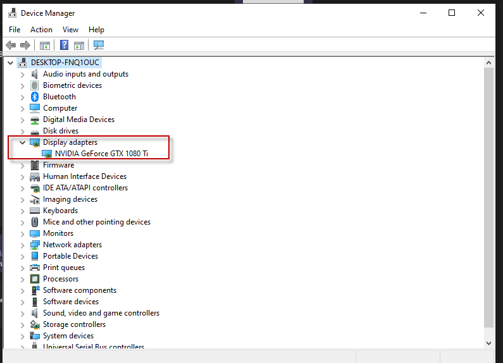Open the blue question mark Help icon
The height and width of the screenshot is (363, 503).
pyautogui.click(x=64, y=45)
